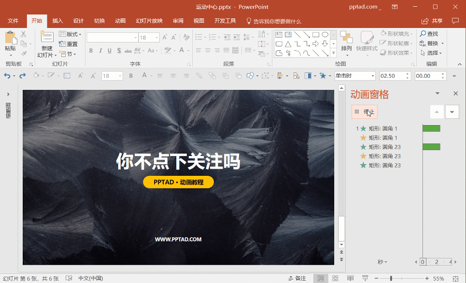Screen dimensions: 466x283
Task: Click the zoom in plus button
Action: point(427,279)
